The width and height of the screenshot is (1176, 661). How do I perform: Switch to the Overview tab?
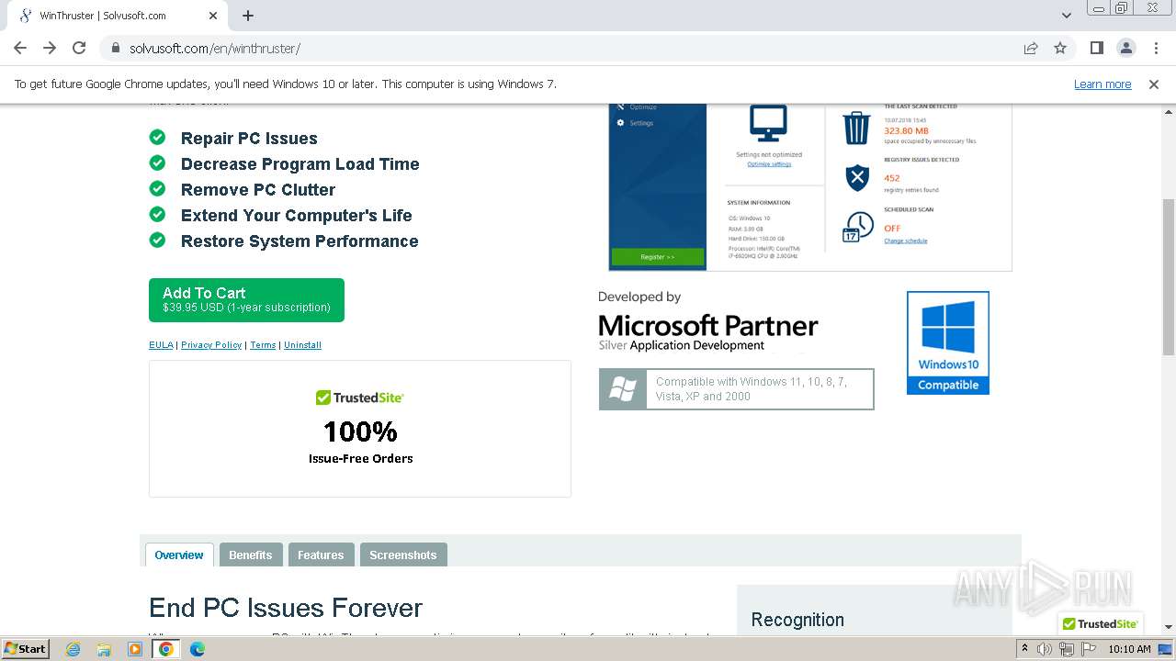179,555
